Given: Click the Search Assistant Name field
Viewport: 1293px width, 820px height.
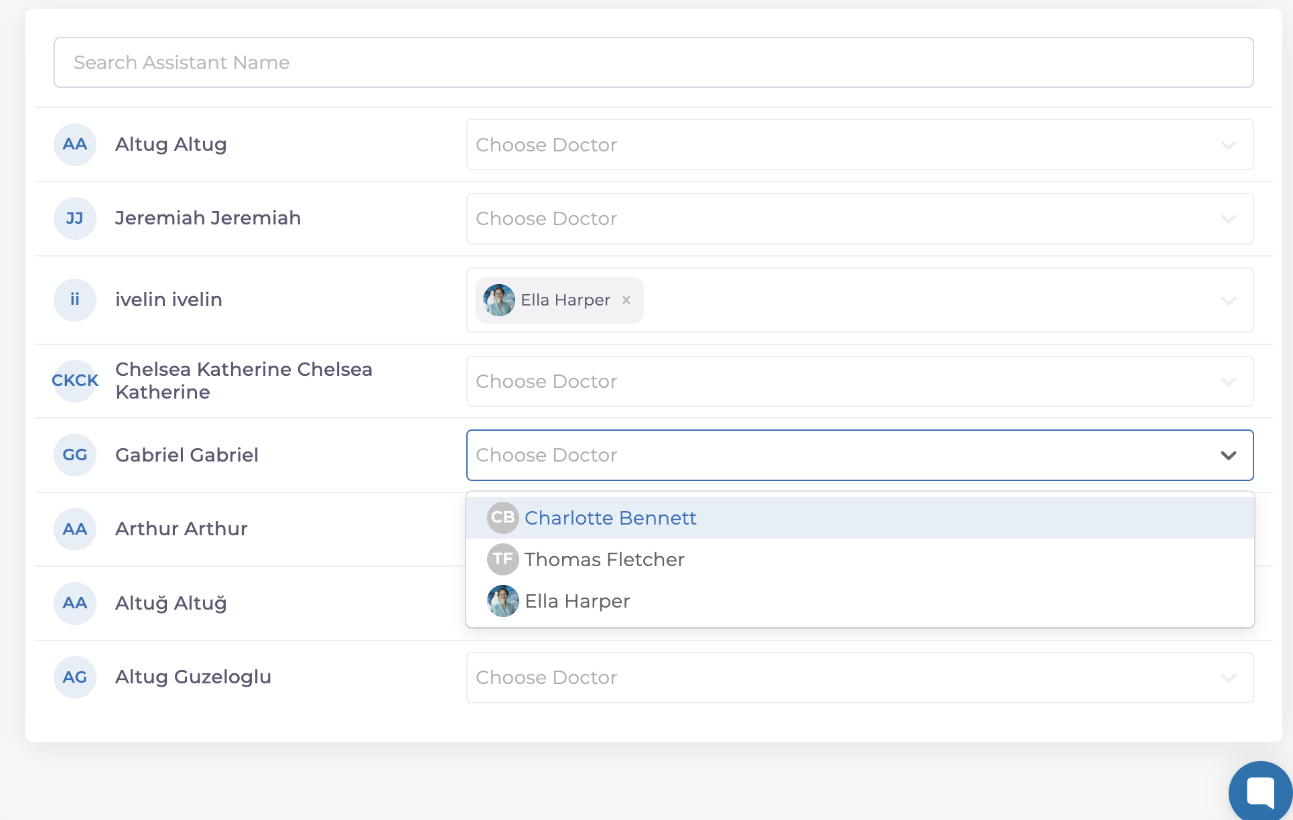Looking at the screenshot, I should (653, 62).
